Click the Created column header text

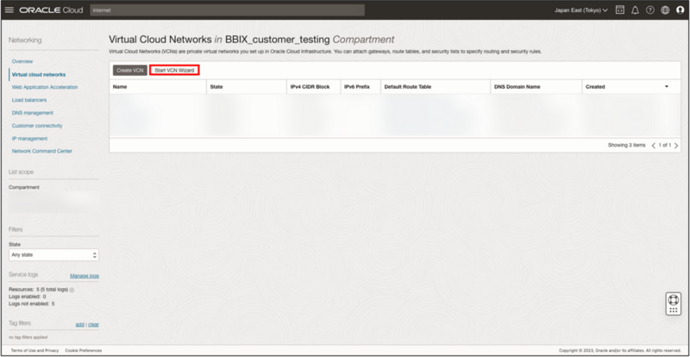(x=595, y=87)
